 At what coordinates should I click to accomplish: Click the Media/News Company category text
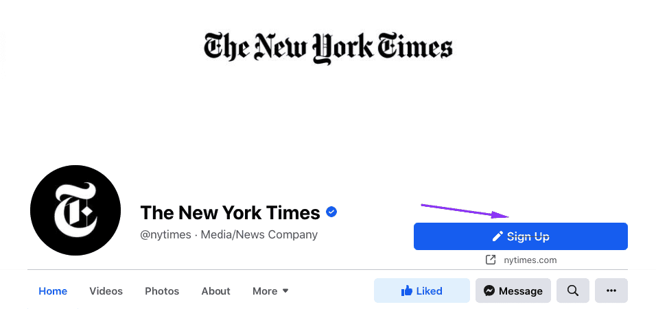259,235
